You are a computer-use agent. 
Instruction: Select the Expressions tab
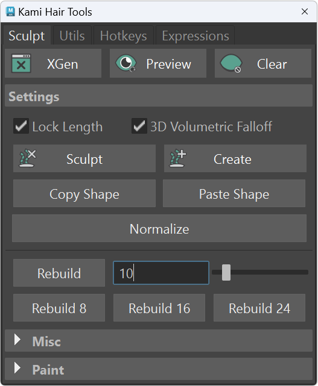tap(196, 36)
